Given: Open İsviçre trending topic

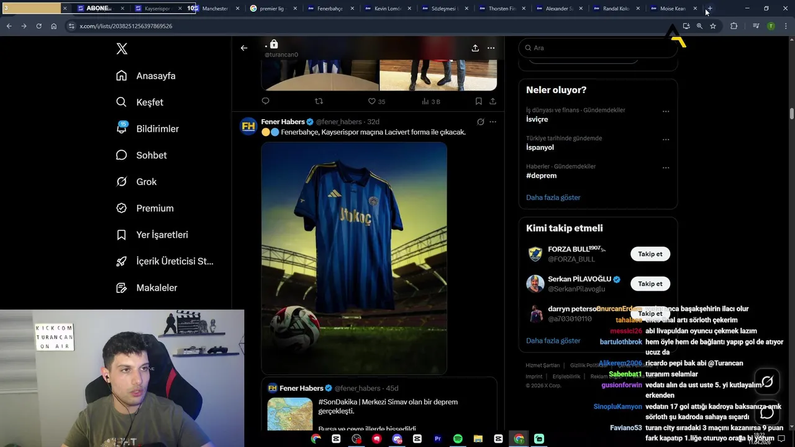Looking at the screenshot, I should click(x=537, y=119).
